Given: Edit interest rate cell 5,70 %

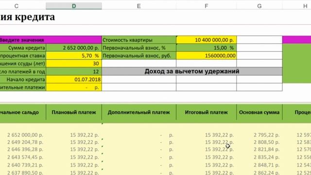Looking at the screenshot, I should 74,55.
